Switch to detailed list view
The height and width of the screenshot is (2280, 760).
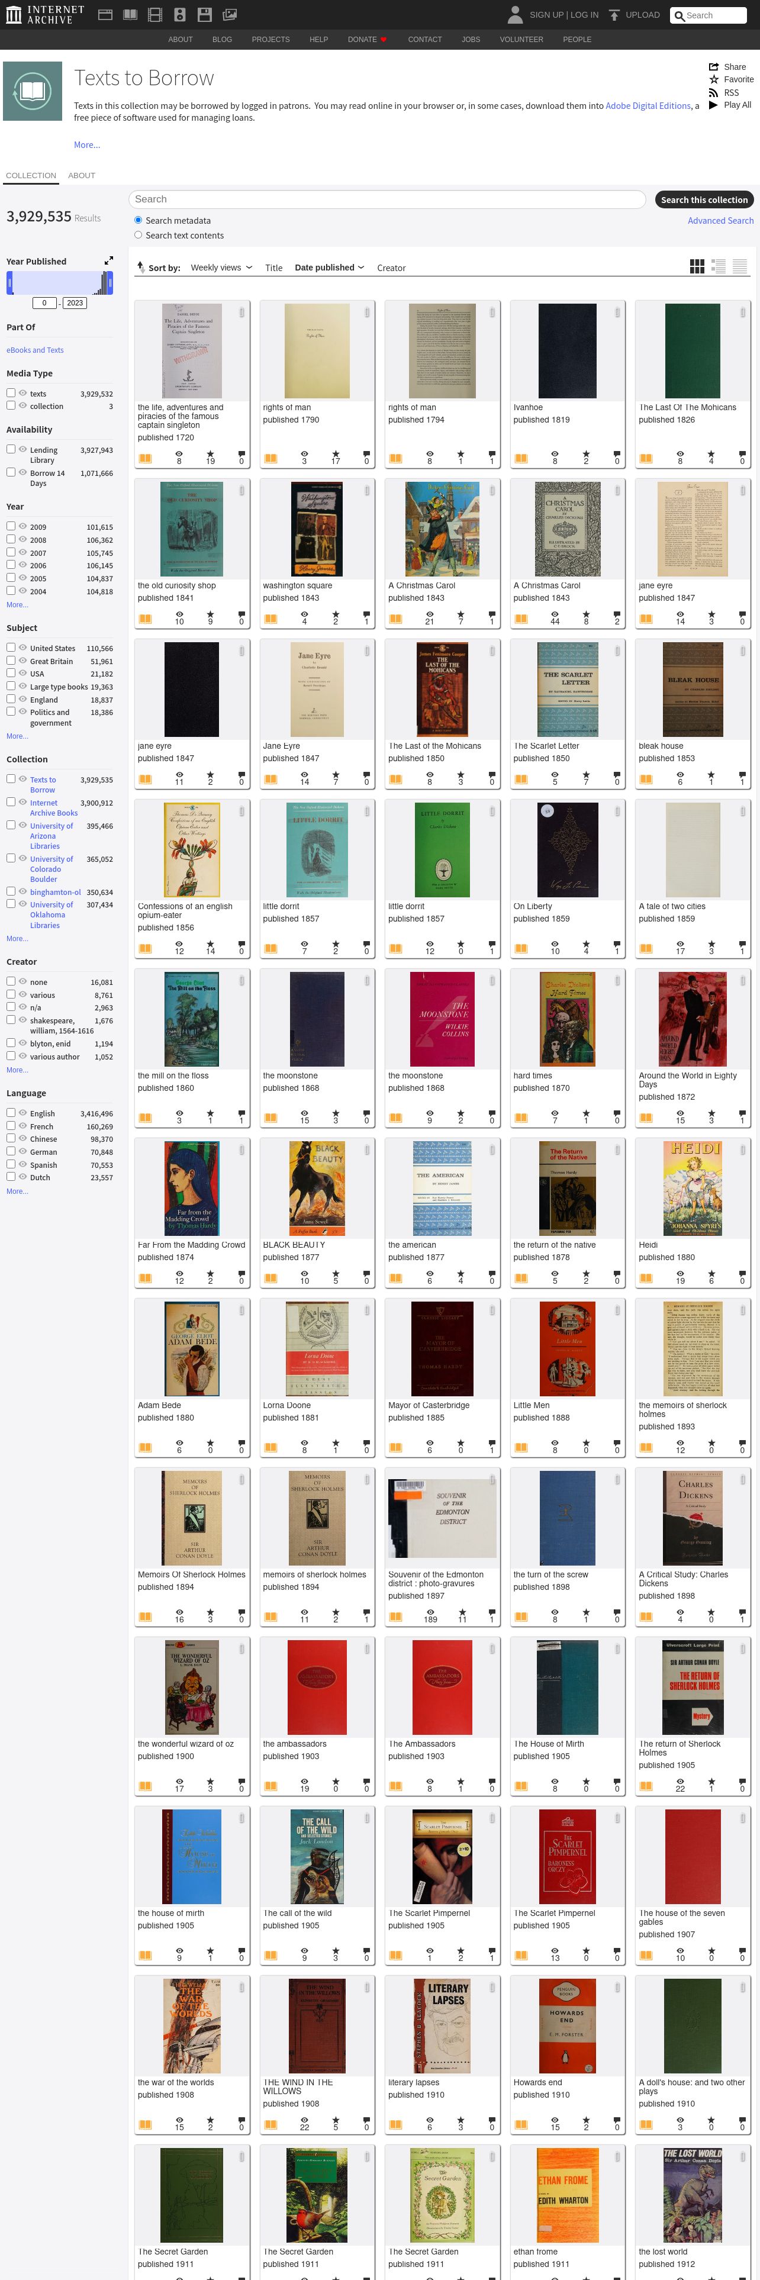pos(719,266)
